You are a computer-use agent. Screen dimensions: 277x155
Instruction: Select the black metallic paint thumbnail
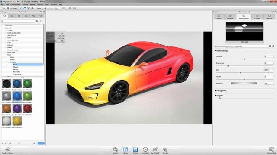[x=7, y=84]
